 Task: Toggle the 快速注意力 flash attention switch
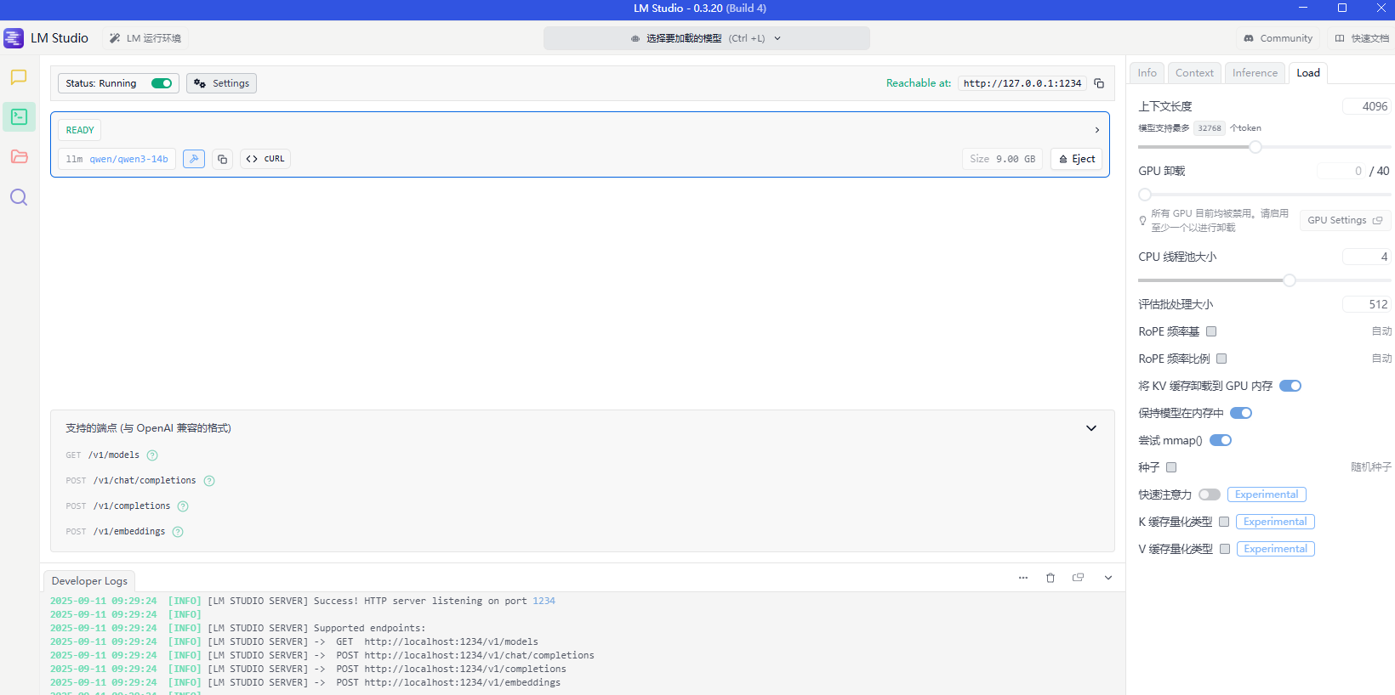click(1210, 494)
